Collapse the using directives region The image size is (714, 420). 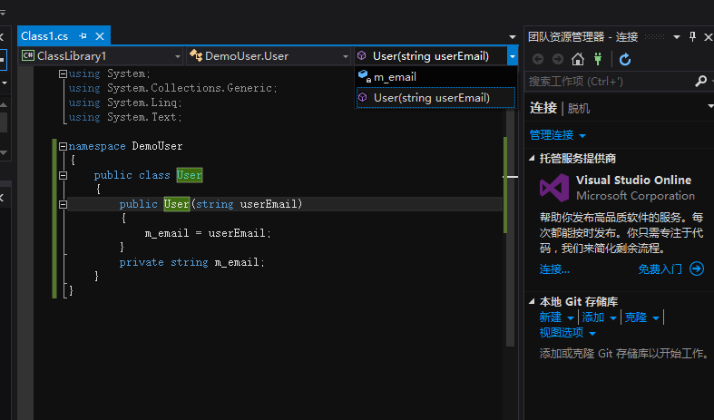[63, 73]
